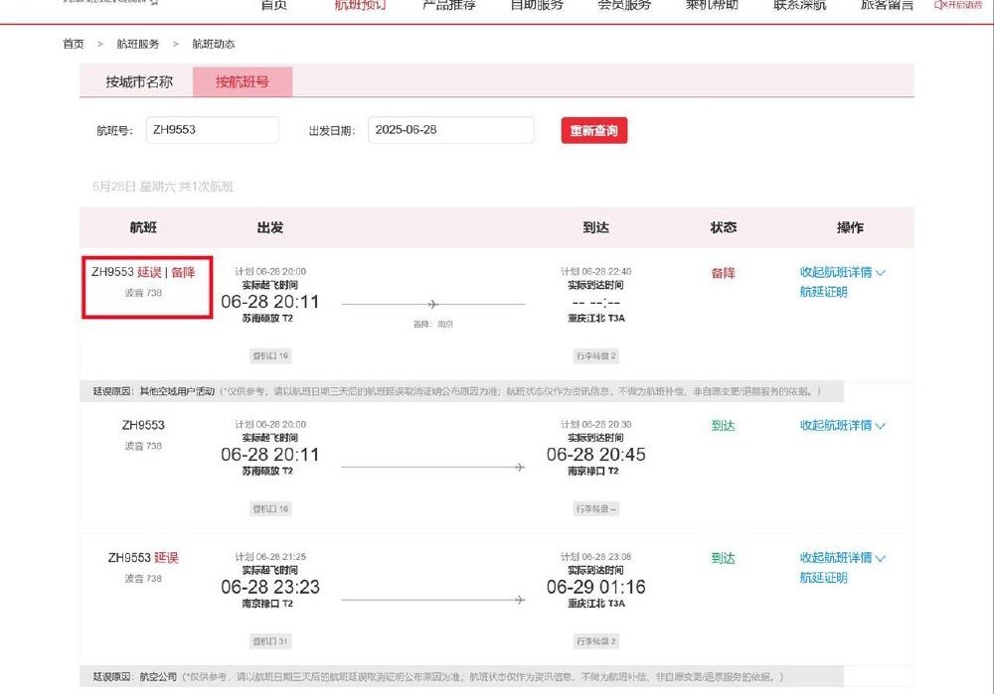This screenshot has height=694, width=994.
Task: Focus the 航班号 field containing ZH9553
Action: tap(213, 130)
